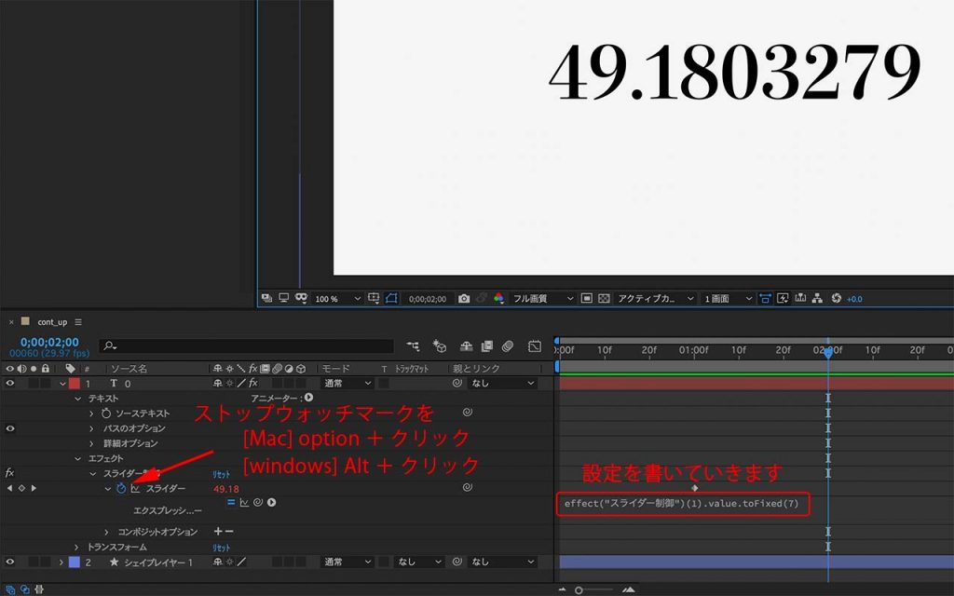This screenshot has width=954, height=596.
Task: Add or remove a slider keyframe
Action: pos(21,488)
